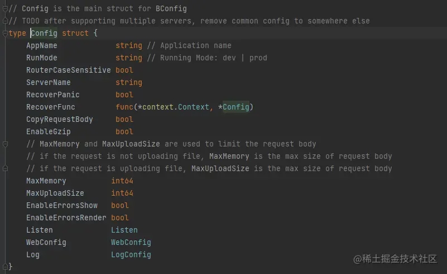
Task: Click the ServerName field
Action: click(x=48, y=82)
